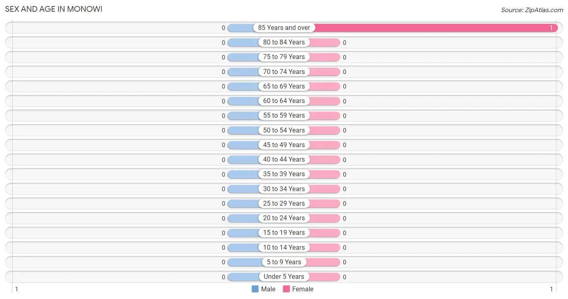Toggle the Male legend label
The width and height of the screenshot is (568, 299).
tap(268, 289)
